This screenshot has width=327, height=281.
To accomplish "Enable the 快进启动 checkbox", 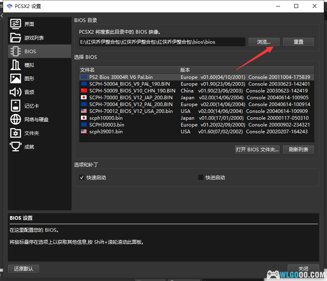I will [x=201, y=178].
